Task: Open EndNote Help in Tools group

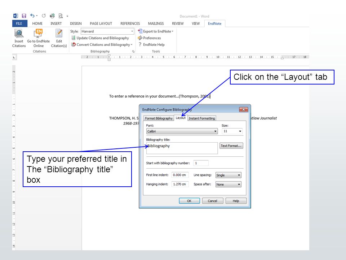Action: [151, 45]
